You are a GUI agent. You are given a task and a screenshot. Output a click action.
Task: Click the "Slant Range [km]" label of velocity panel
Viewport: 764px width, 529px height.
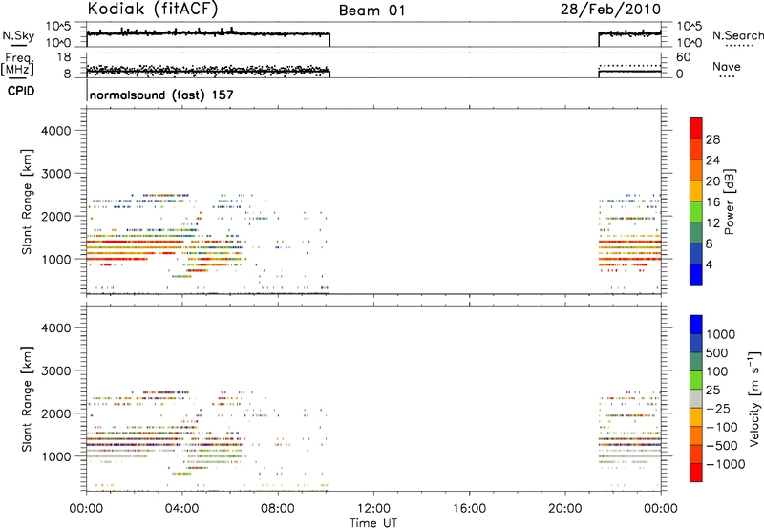[x=27, y=398]
